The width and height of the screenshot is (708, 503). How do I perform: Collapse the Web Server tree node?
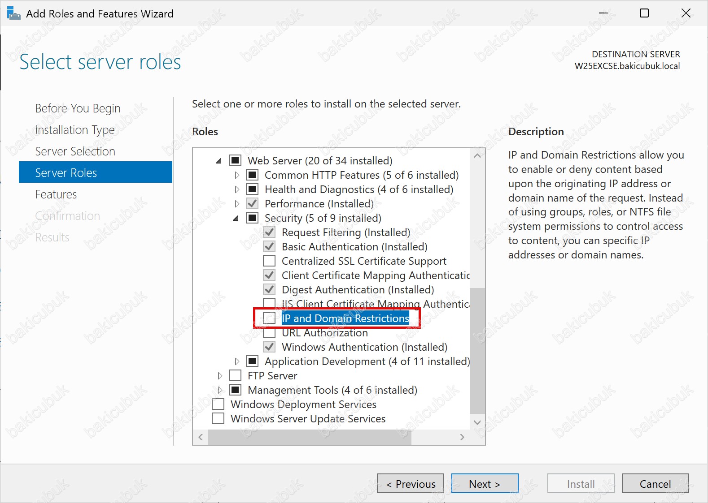tap(219, 161)
